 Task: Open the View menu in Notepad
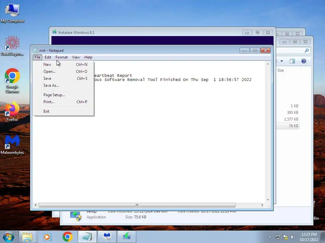click(76, 57)
